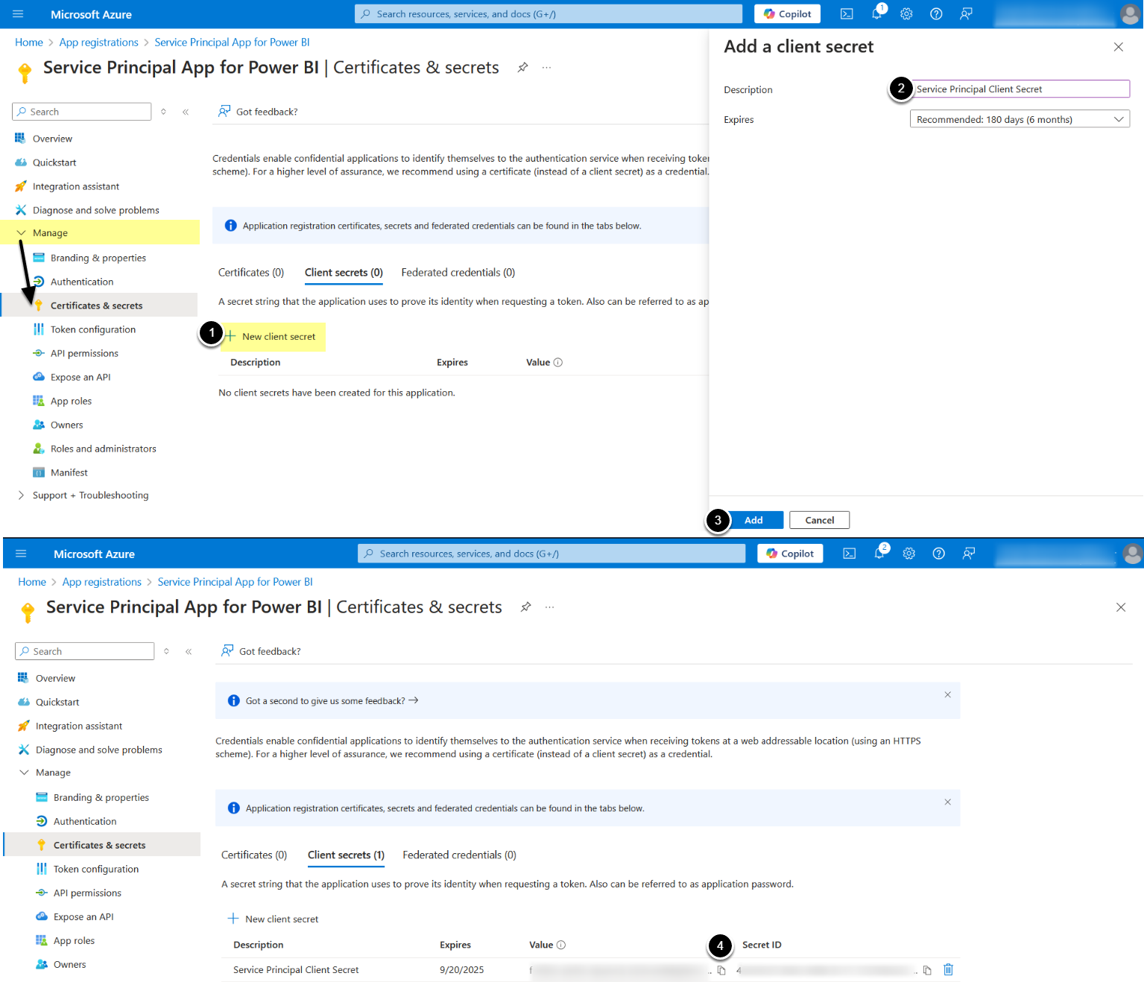Select the Client secrets (0) tab
The width and height of the screenshot is (1144, 982).
click(x=344, y=273)
